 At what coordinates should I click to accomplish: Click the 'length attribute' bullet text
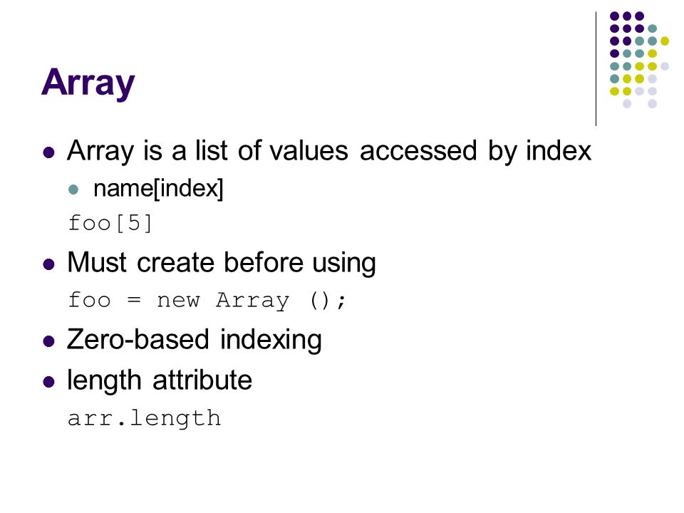pos(159,380)
